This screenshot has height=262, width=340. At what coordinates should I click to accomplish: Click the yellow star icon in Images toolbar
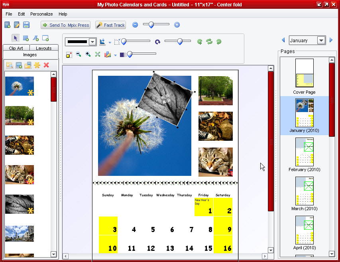pos(37,65)
